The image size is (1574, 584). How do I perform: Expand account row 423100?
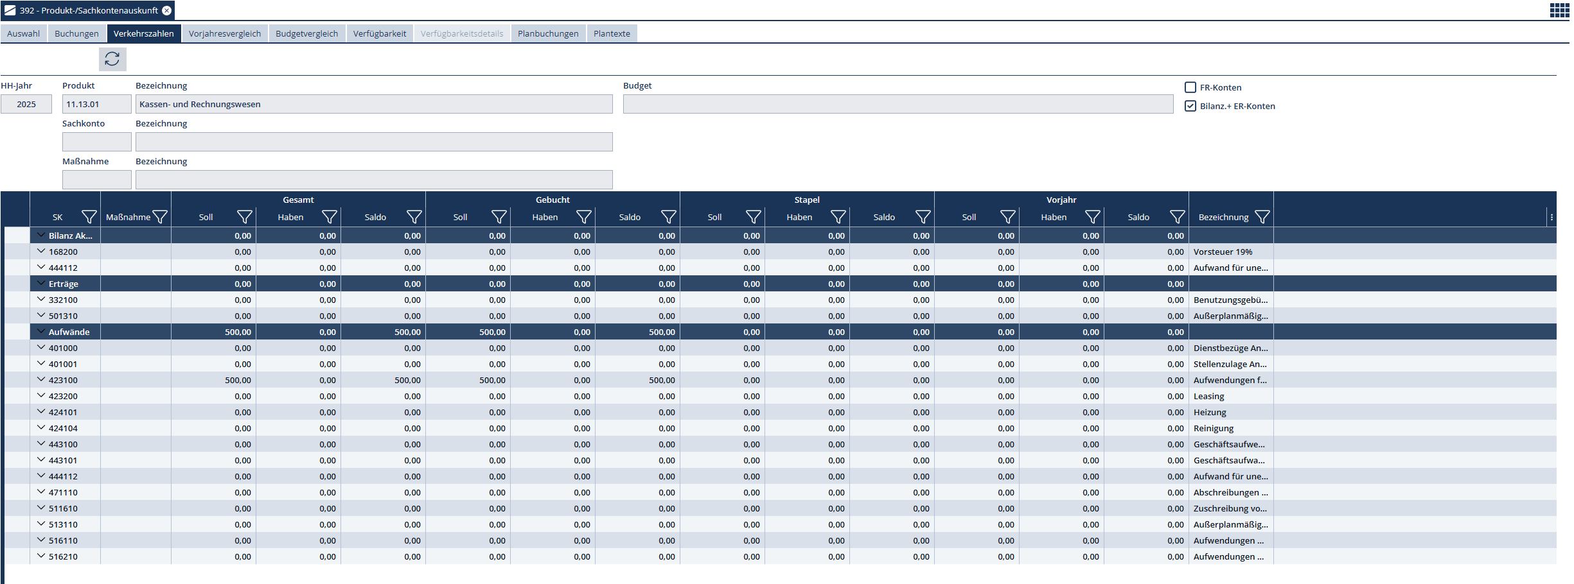(x=41, y=380)
